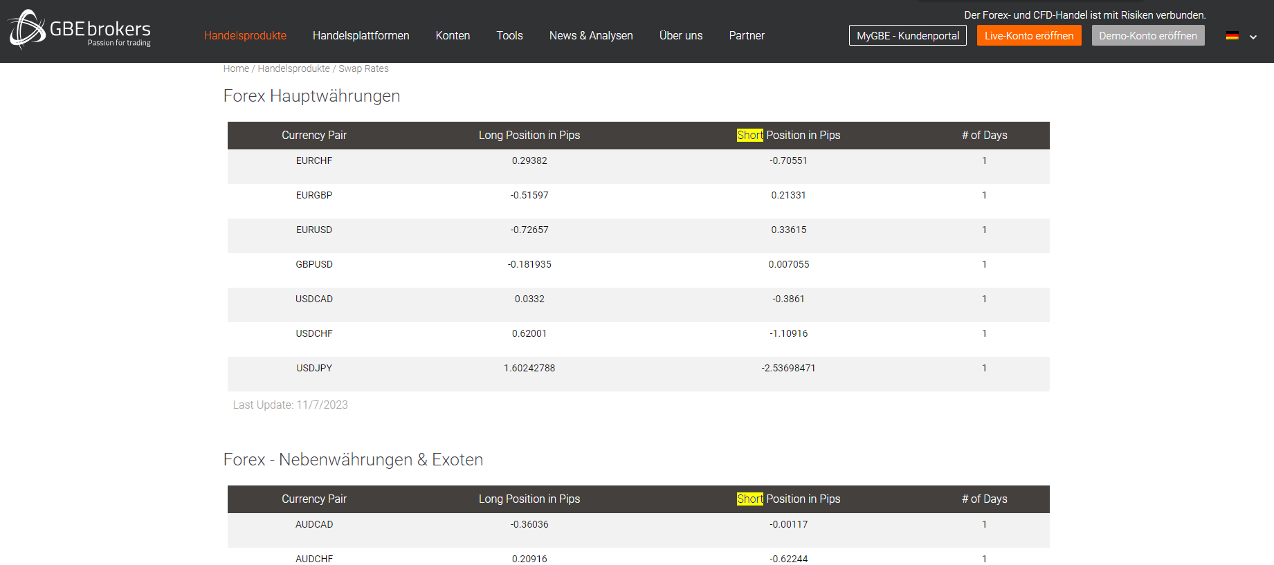The image size is (1274, 565).
Task: Open the Partner menu
Action: pos(747,35)
